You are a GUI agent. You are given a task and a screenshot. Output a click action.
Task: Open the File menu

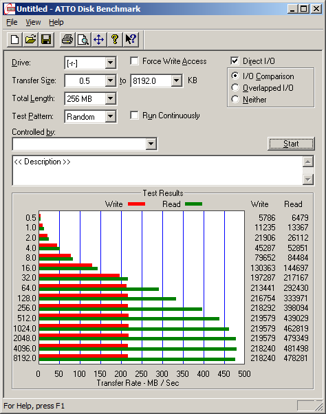(12, 22)
